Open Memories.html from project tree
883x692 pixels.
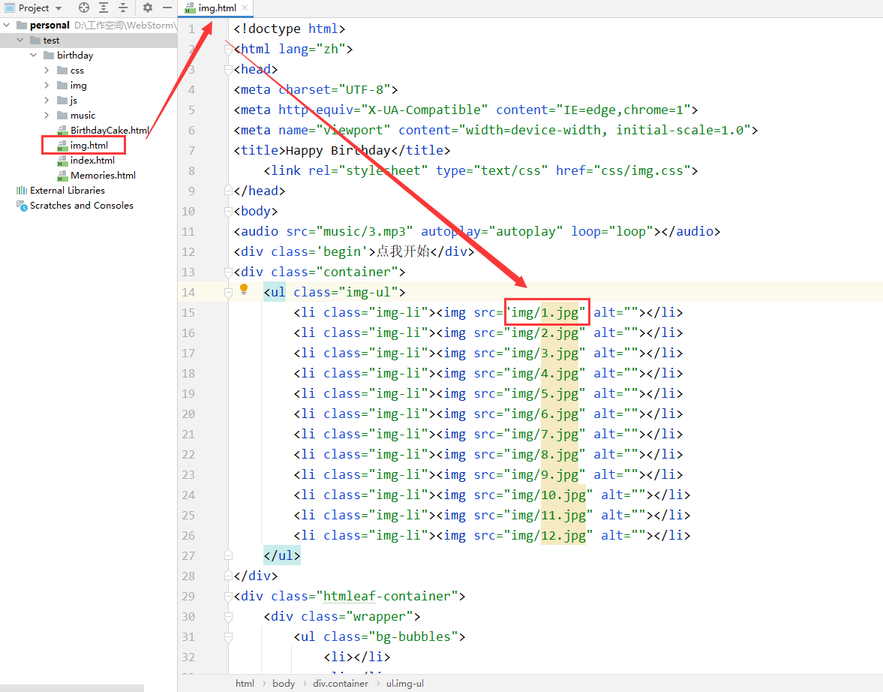coord(103,176)
